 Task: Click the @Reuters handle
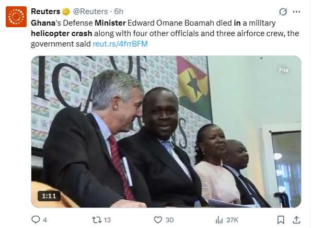90,12
